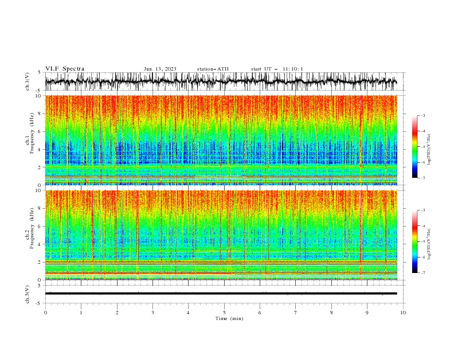Click the ch.1 spectrogram color bar
Screen dimensions: 454x351
coord(414,147)
